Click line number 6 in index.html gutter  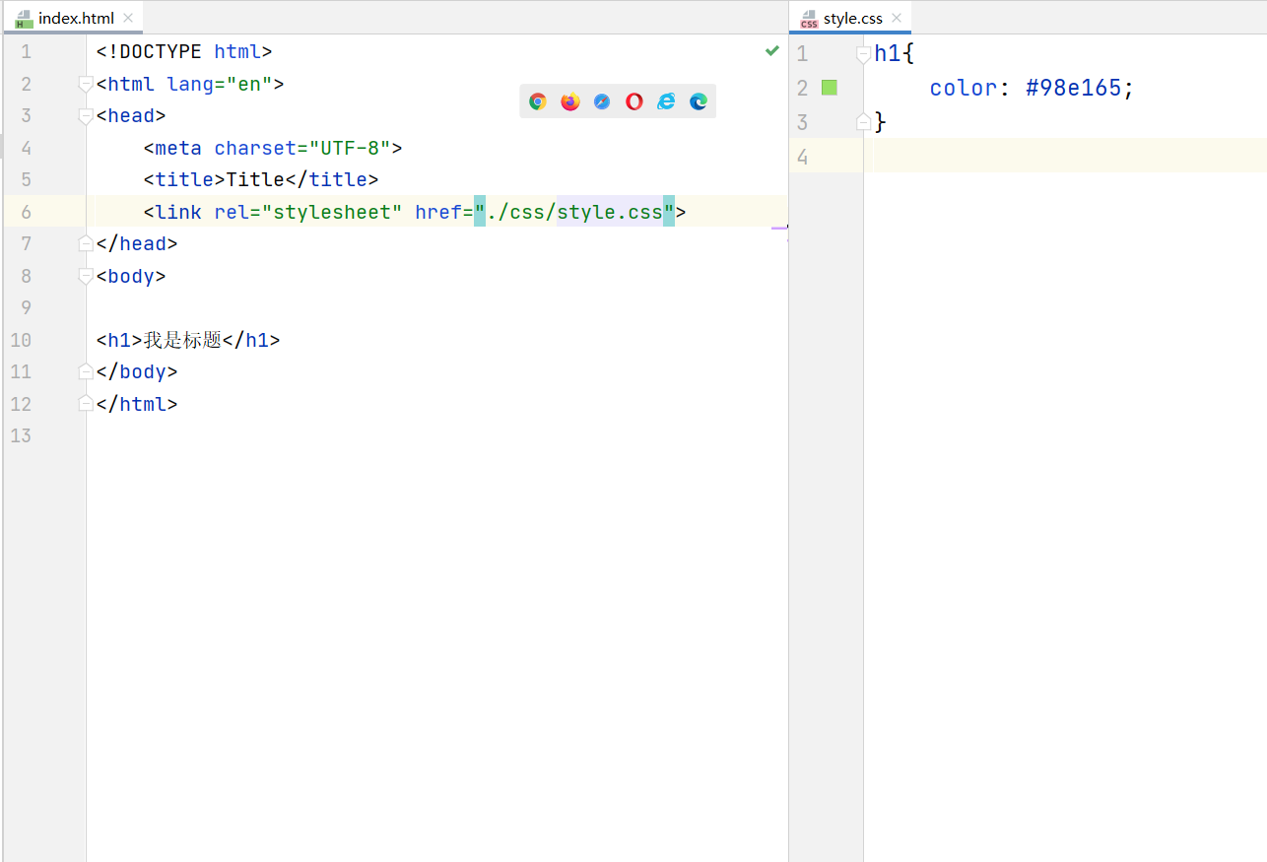[26, 212]
